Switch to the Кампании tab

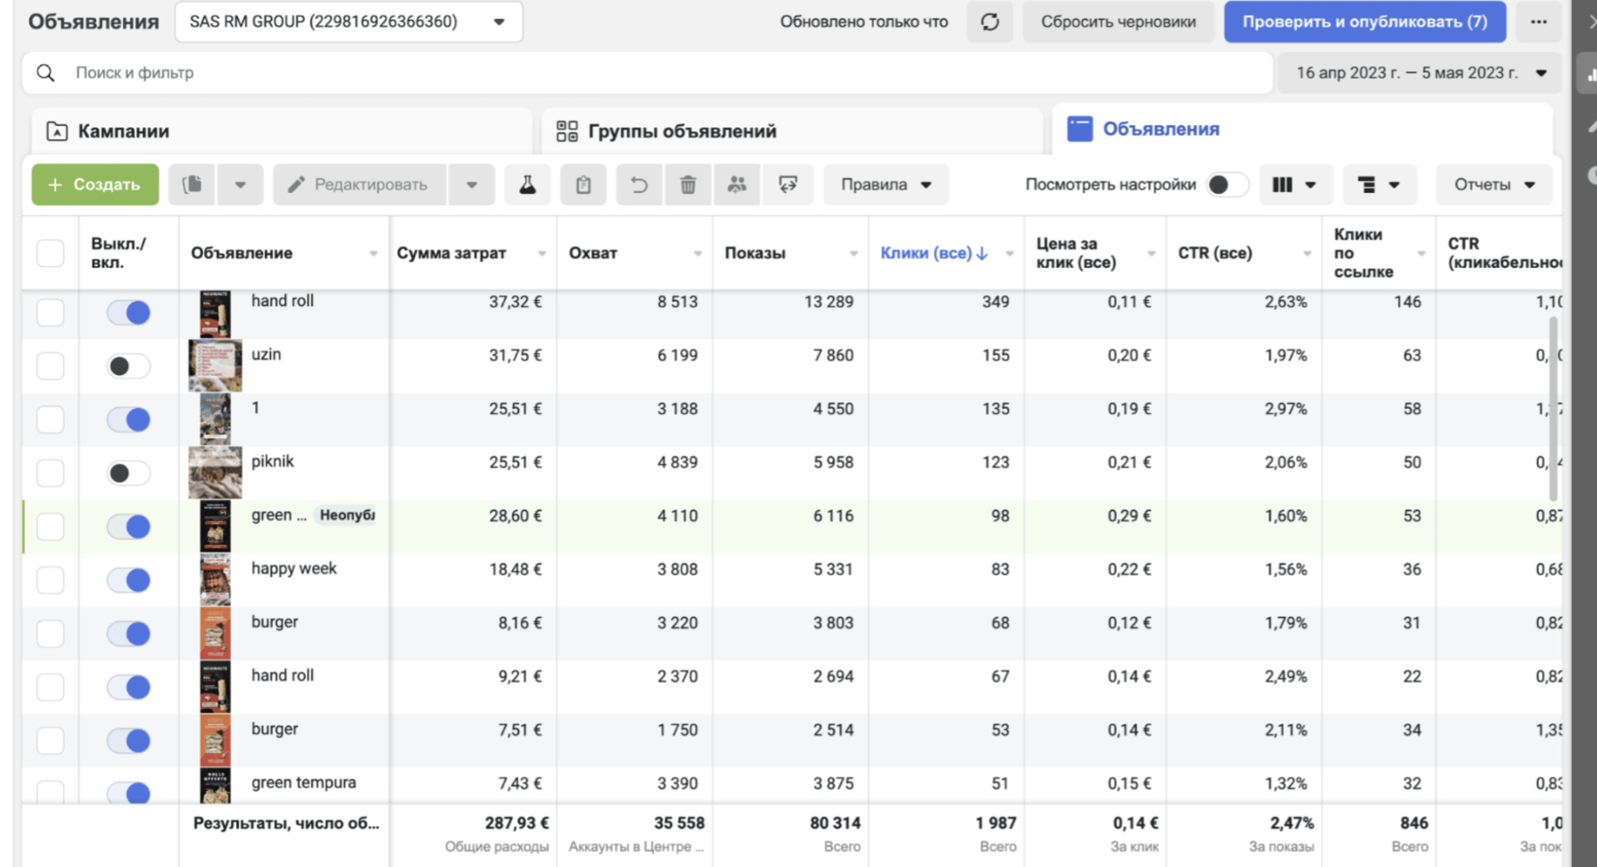coord(124,131)
